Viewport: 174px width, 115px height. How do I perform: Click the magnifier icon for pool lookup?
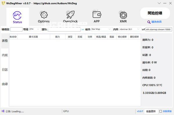tap(149, 22)
